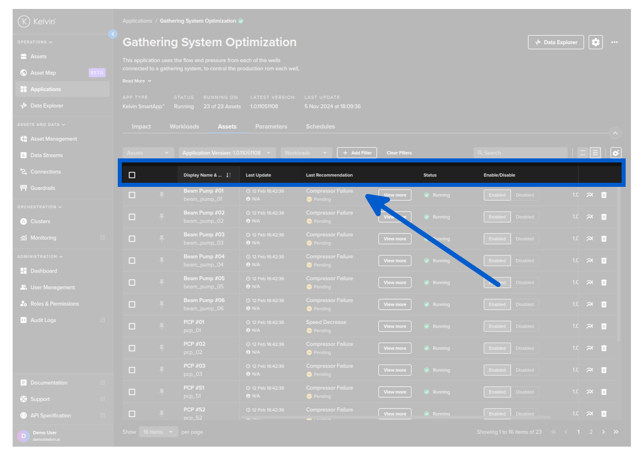Collapse the left sidebar with arrow button
Screen dimensions: 644x456
pos(113,34)
